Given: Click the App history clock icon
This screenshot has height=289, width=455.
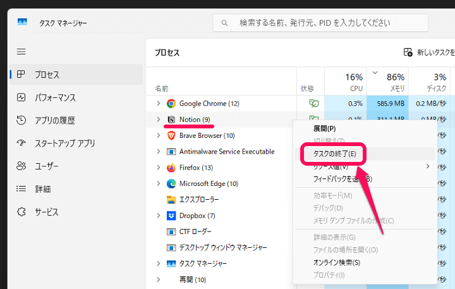Looking at the screenshot, I should tap(21, 120).
